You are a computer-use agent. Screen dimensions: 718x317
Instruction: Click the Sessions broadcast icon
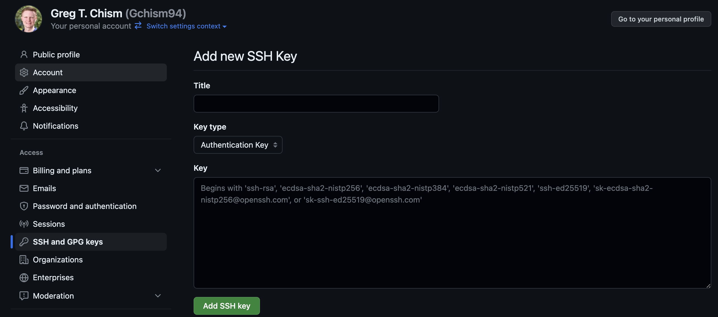click(24, 224)
